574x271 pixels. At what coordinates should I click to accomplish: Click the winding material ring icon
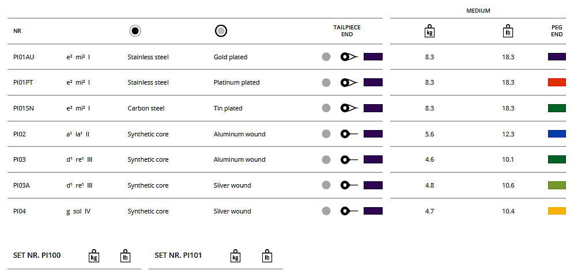(x=221, y=31)
